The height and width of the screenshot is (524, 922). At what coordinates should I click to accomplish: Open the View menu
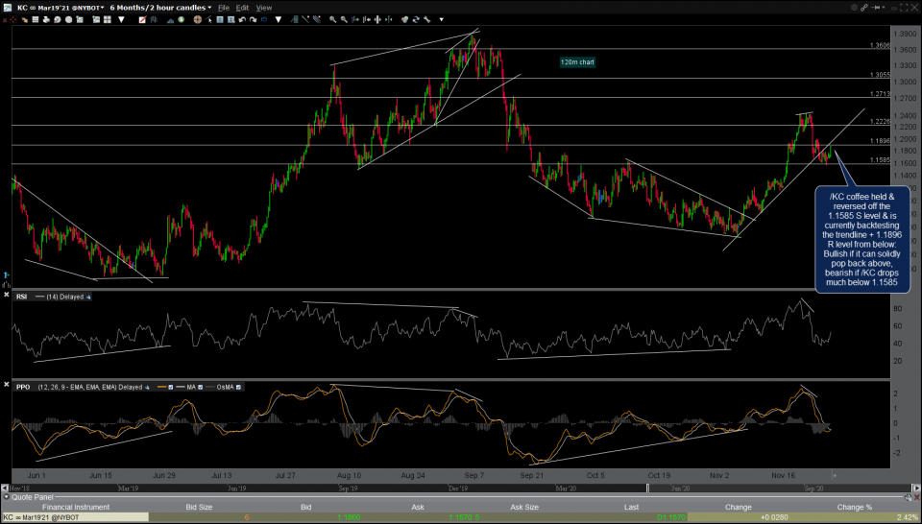click(263, 8)
